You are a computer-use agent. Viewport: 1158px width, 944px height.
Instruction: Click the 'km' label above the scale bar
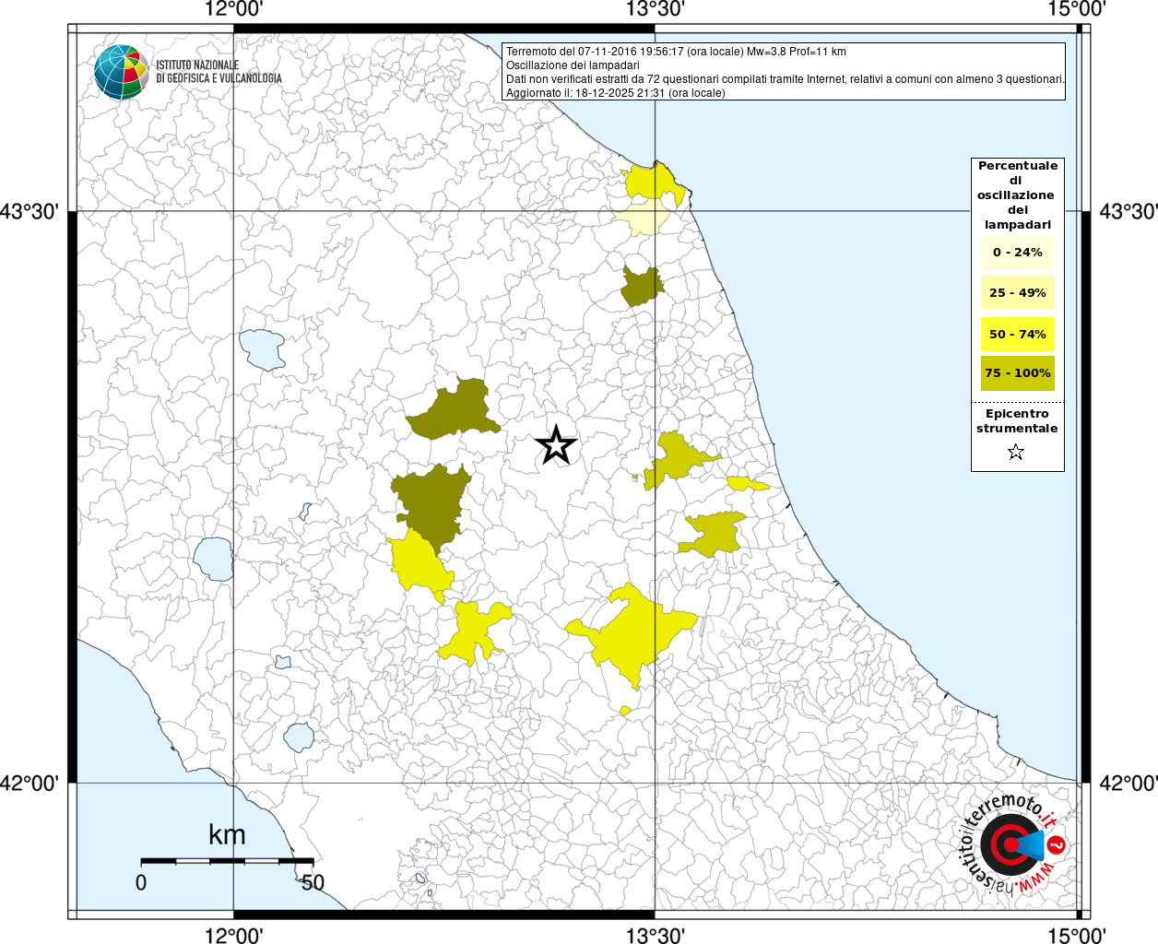point(227,835)
